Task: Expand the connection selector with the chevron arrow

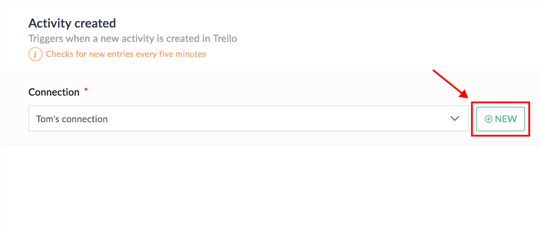Action: [454, 119]
